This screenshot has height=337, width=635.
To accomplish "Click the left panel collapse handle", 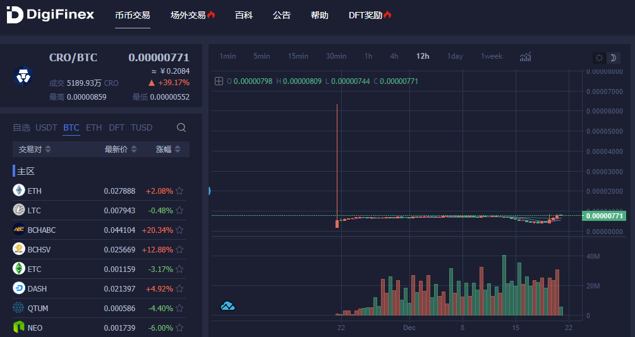I will point(209,191).
